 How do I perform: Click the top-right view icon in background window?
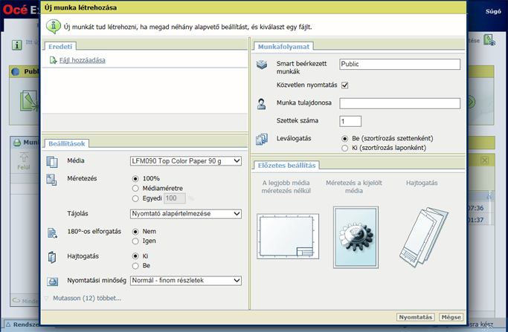click(489, 40)
